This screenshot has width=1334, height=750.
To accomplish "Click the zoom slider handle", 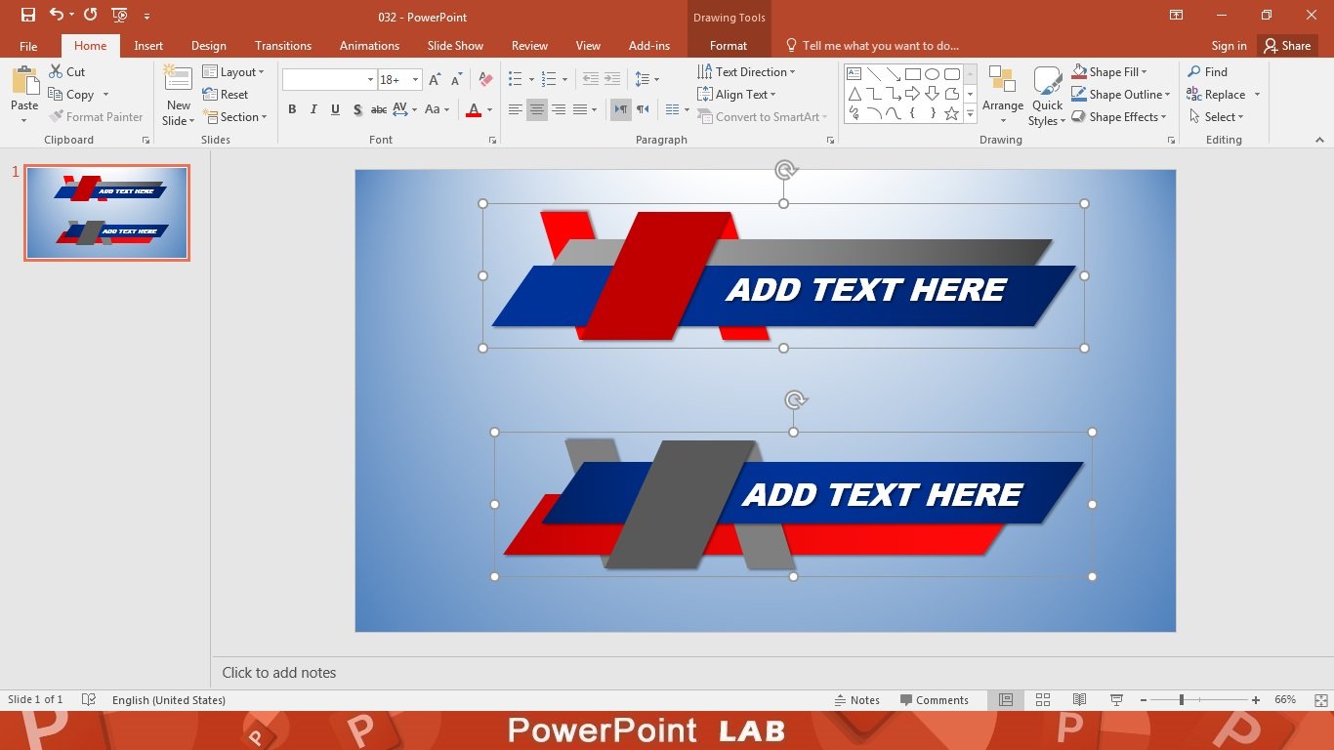I will pyautogui.click(x=1182, y=700).
